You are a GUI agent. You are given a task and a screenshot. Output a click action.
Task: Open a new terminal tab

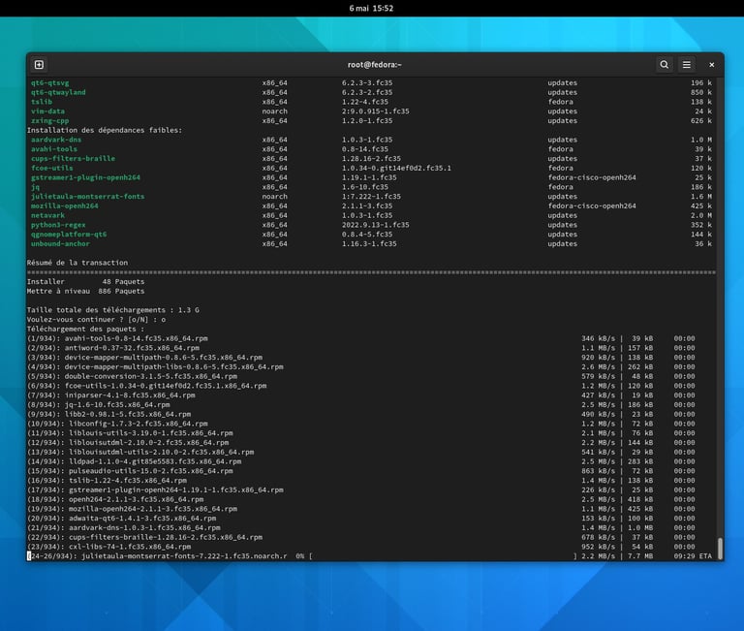[39, 65]
